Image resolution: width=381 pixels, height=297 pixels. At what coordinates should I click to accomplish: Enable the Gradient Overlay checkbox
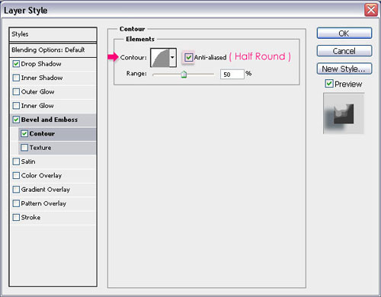tap(16, 190)
